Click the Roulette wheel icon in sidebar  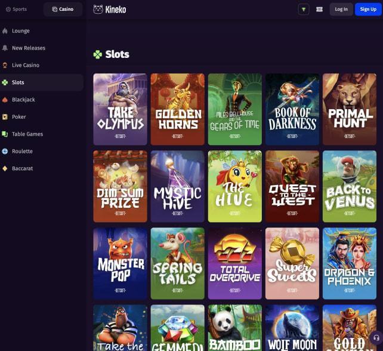(5, 152)
